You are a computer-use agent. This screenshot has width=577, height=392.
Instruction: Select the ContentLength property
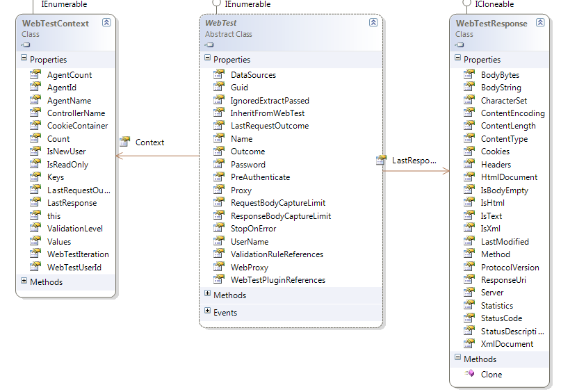[x=508, y=126]
